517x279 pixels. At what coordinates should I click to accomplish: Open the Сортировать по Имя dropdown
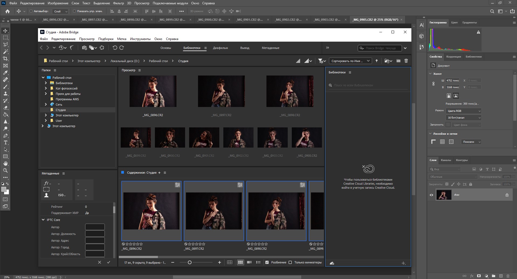[350, 61]
